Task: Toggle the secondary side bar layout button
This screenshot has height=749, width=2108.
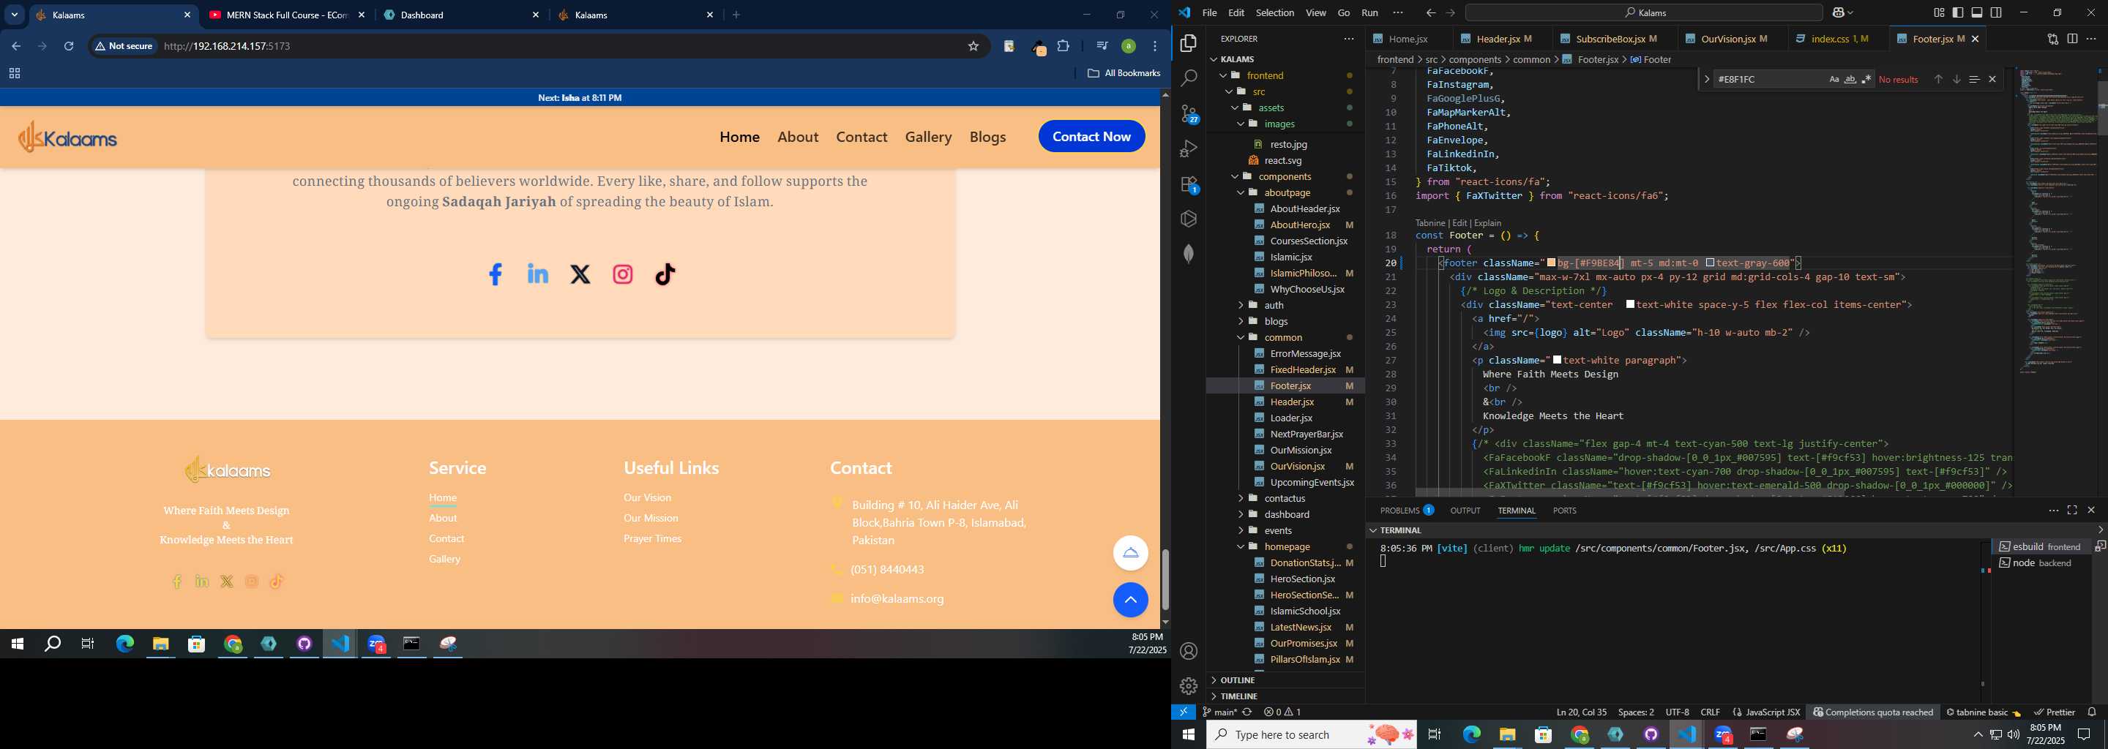Action: 1997,12
